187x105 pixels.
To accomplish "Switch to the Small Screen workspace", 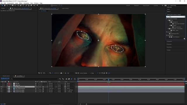I will coord(146,6).
